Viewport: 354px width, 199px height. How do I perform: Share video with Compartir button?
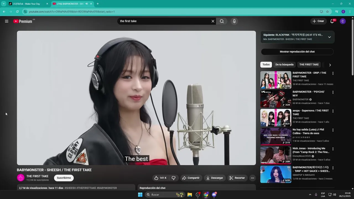[191, 178]
